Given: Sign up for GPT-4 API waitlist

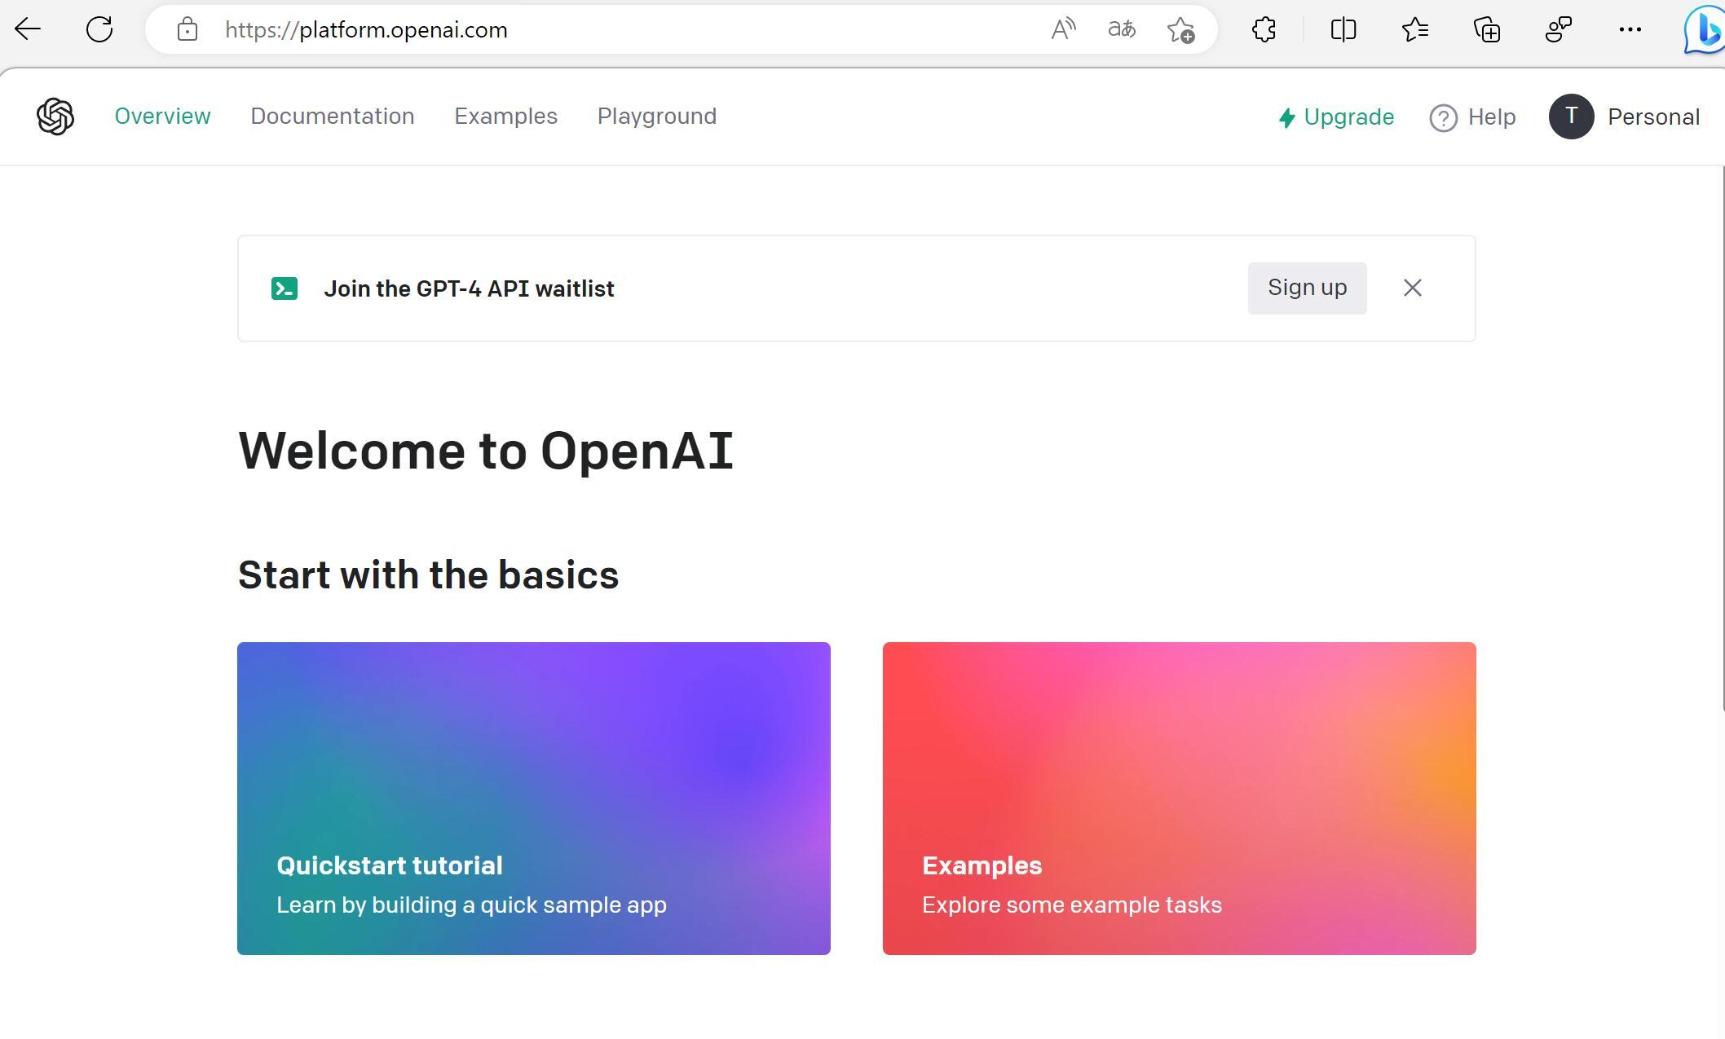Looking at the screenshot, I should coord(1307,288).
